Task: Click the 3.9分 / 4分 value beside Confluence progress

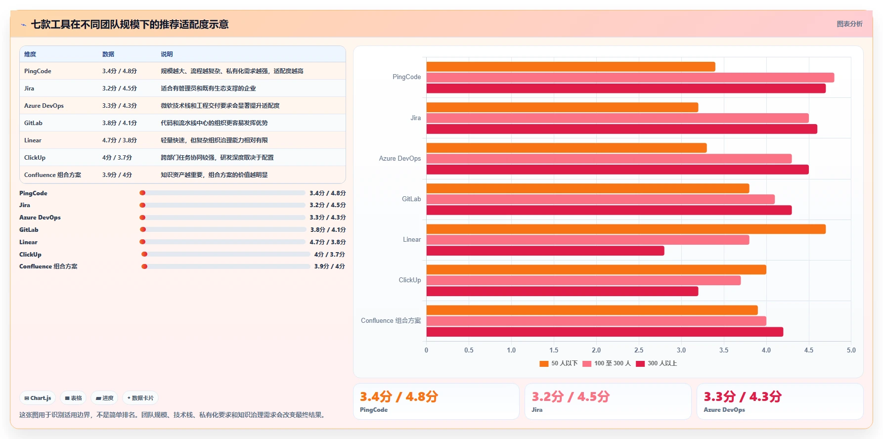Action: coord(330,266)
